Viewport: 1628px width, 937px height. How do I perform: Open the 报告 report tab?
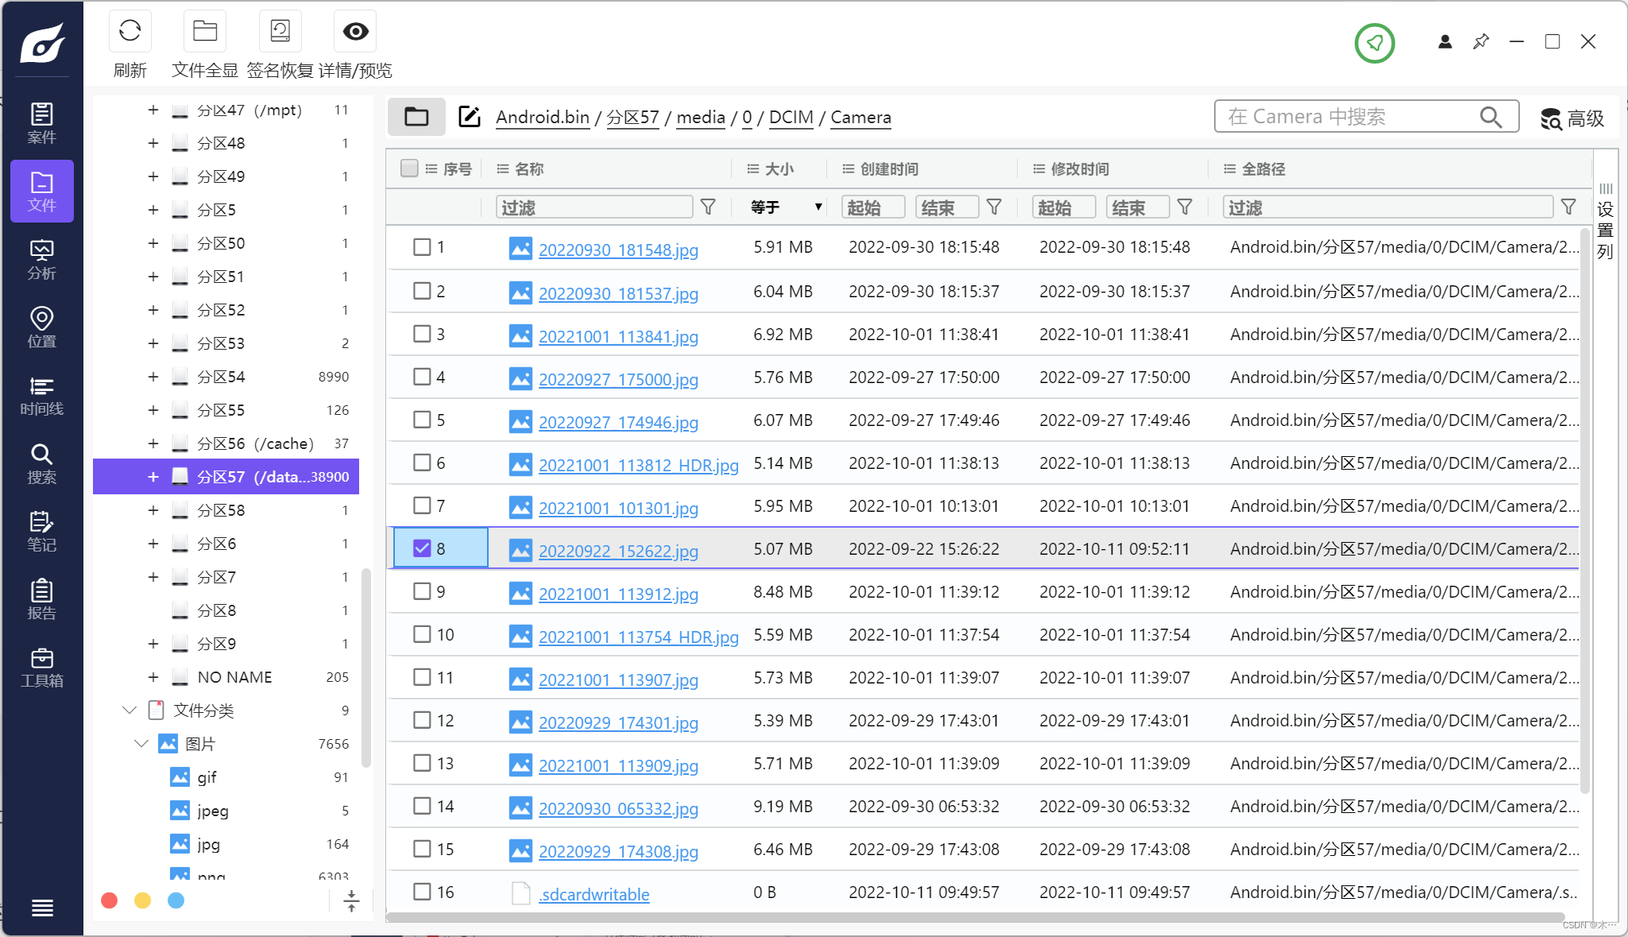pyautogui.click(x=41, y=599)
